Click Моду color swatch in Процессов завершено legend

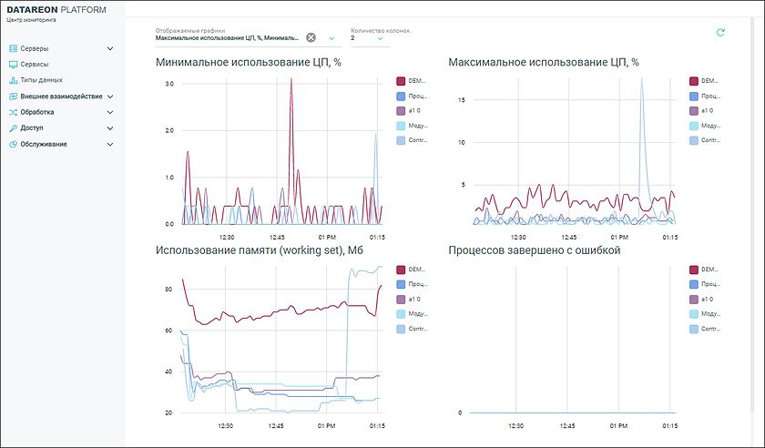coord(695,313)
